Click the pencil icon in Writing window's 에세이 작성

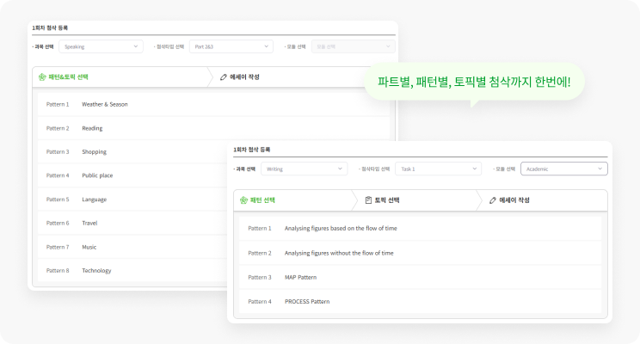pyautogui.click(x=493, y=200)
